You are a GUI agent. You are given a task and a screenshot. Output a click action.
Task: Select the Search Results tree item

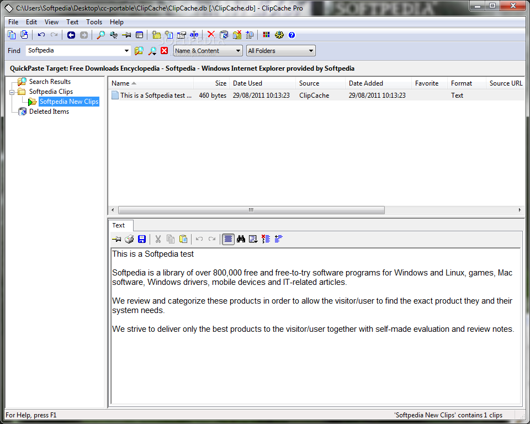click(x=50, y=82)
